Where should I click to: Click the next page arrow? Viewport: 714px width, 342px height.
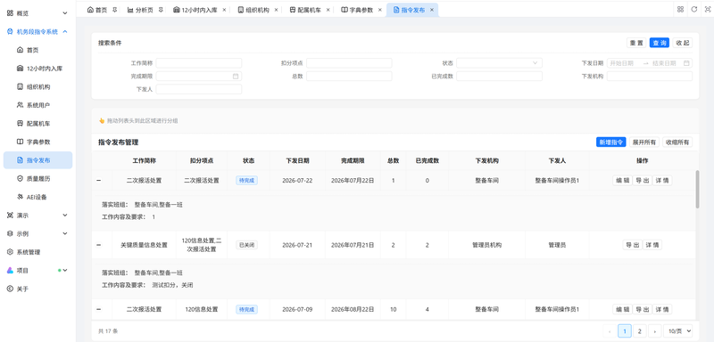[x=655, y=331]
